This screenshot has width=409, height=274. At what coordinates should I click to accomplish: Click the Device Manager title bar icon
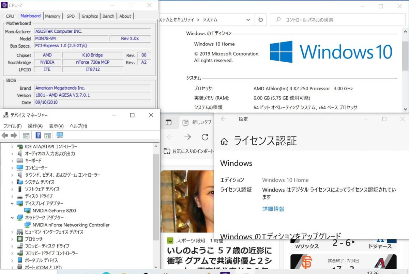pyautogui.click(x=6, y=115)
